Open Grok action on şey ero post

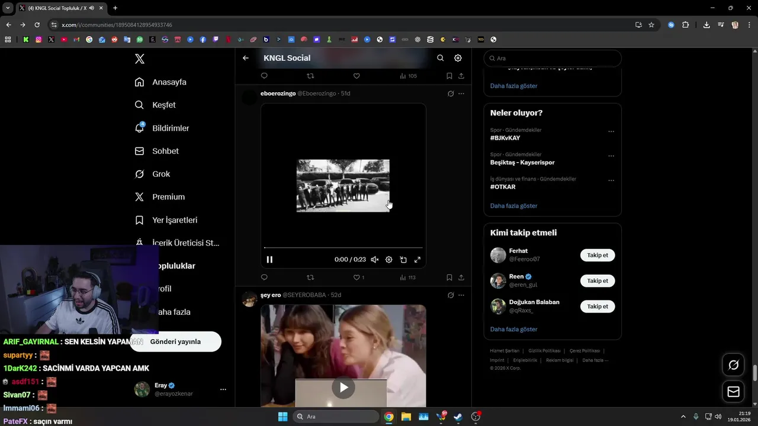point(451,295)
